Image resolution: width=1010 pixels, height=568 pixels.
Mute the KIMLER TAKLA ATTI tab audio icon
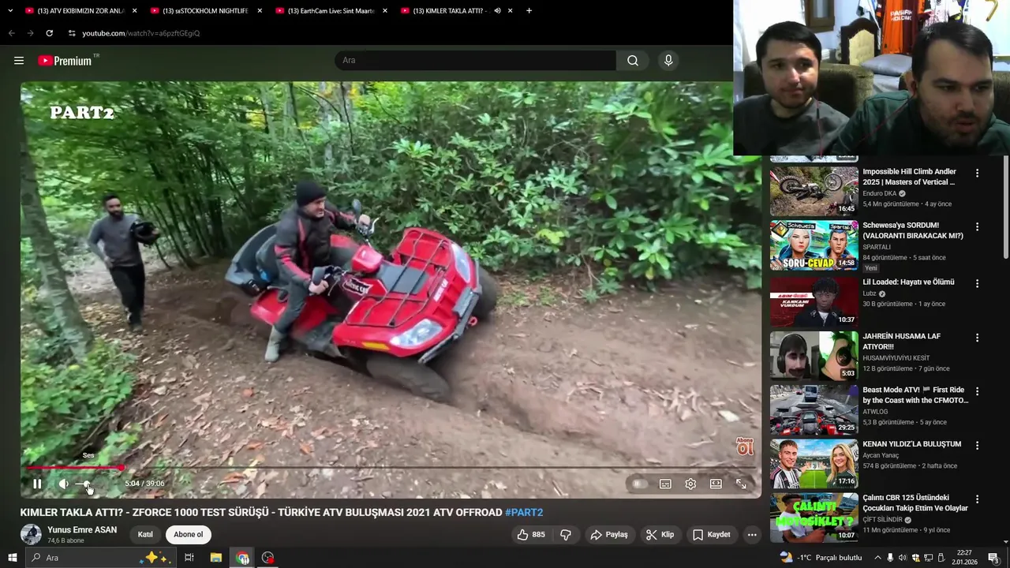(497, 11)
